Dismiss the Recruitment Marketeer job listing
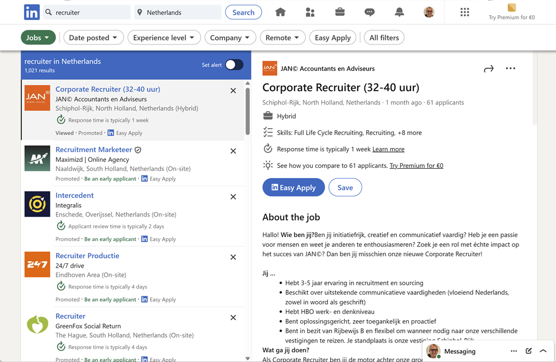This screenshot has height=362, width=556. [233, 151]
